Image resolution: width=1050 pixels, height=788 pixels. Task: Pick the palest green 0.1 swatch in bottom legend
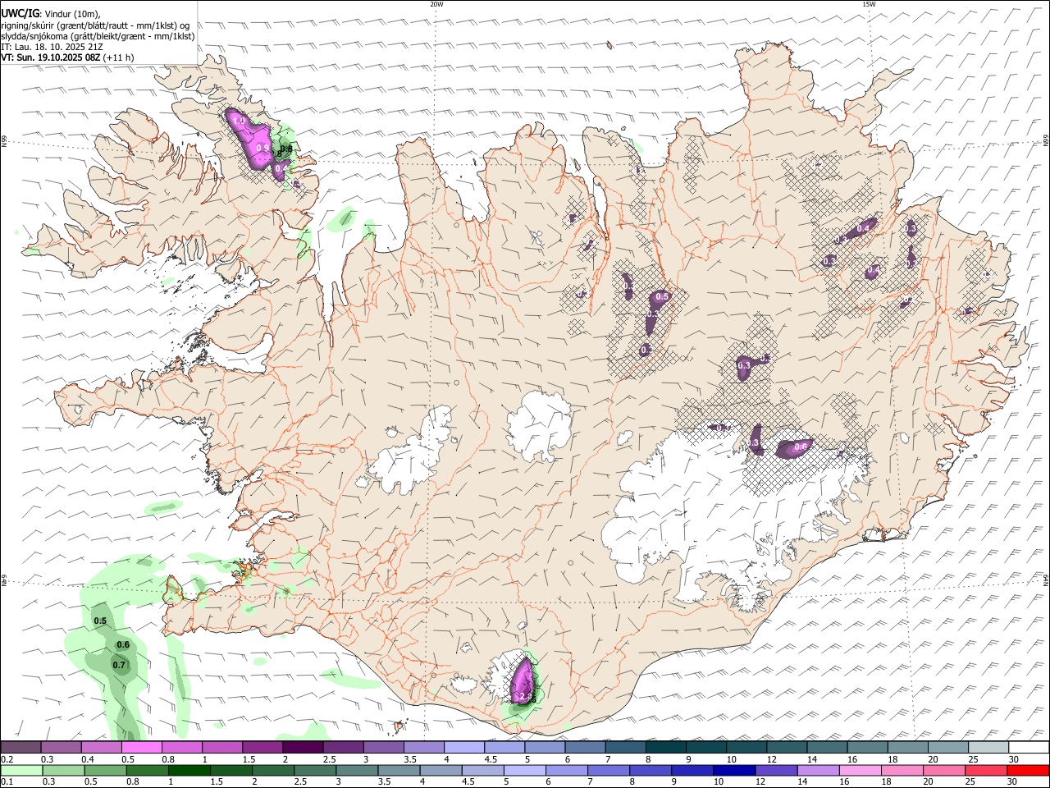coord(21,770)
